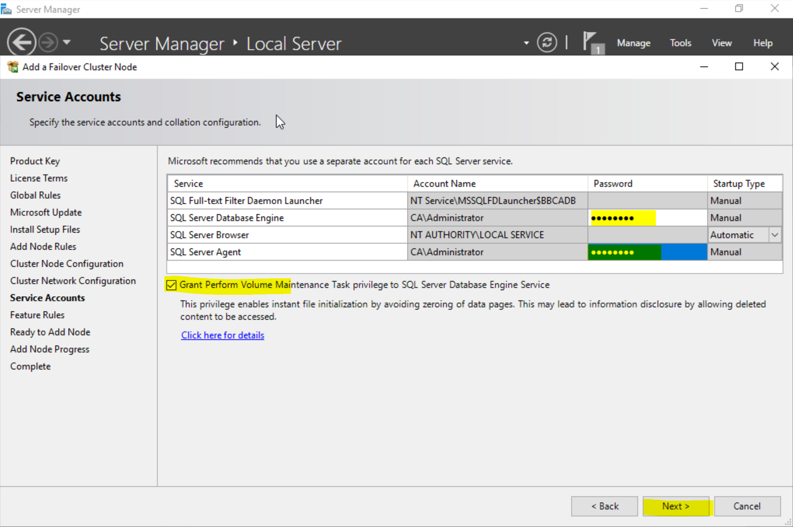Click the Server Manager back arrow

pyautogui.click(x=21, y=42)
